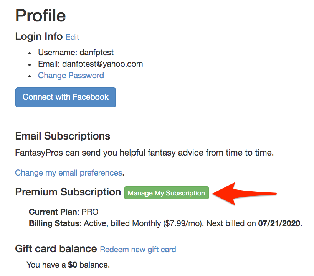Click Redeem new gift card
The width and height of the screenshot is (314, 276).
(137, 249)
